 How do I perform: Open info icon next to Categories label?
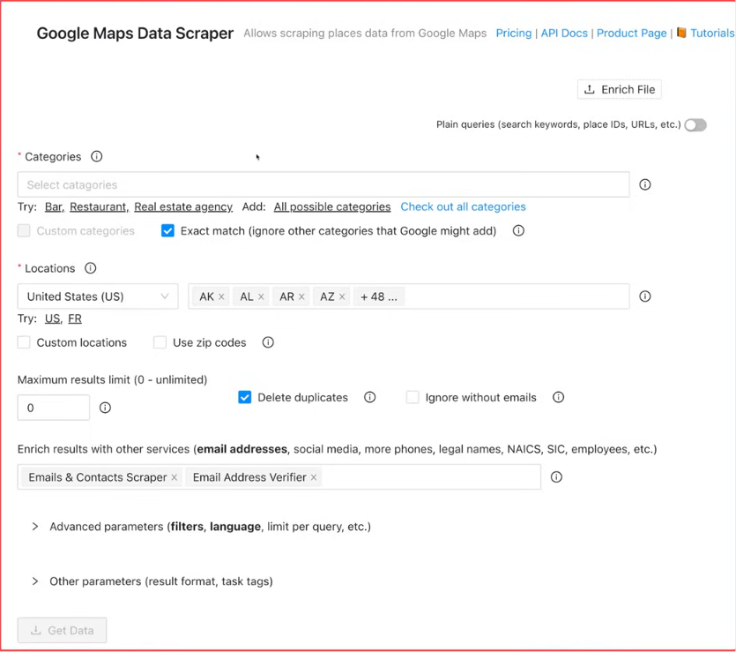97,156
